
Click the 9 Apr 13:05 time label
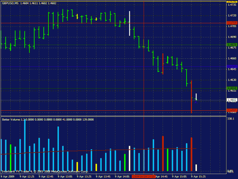65,177
